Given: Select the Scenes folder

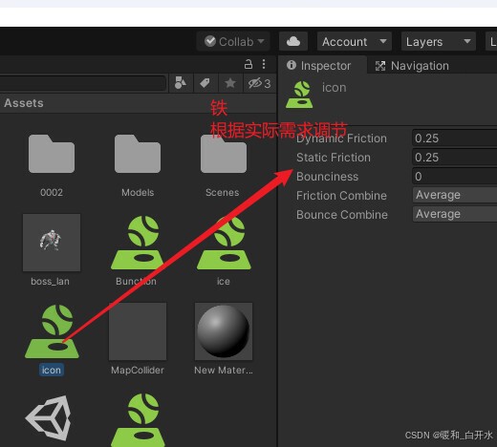Looking at the screenshot, I should (x=224, y=154).
